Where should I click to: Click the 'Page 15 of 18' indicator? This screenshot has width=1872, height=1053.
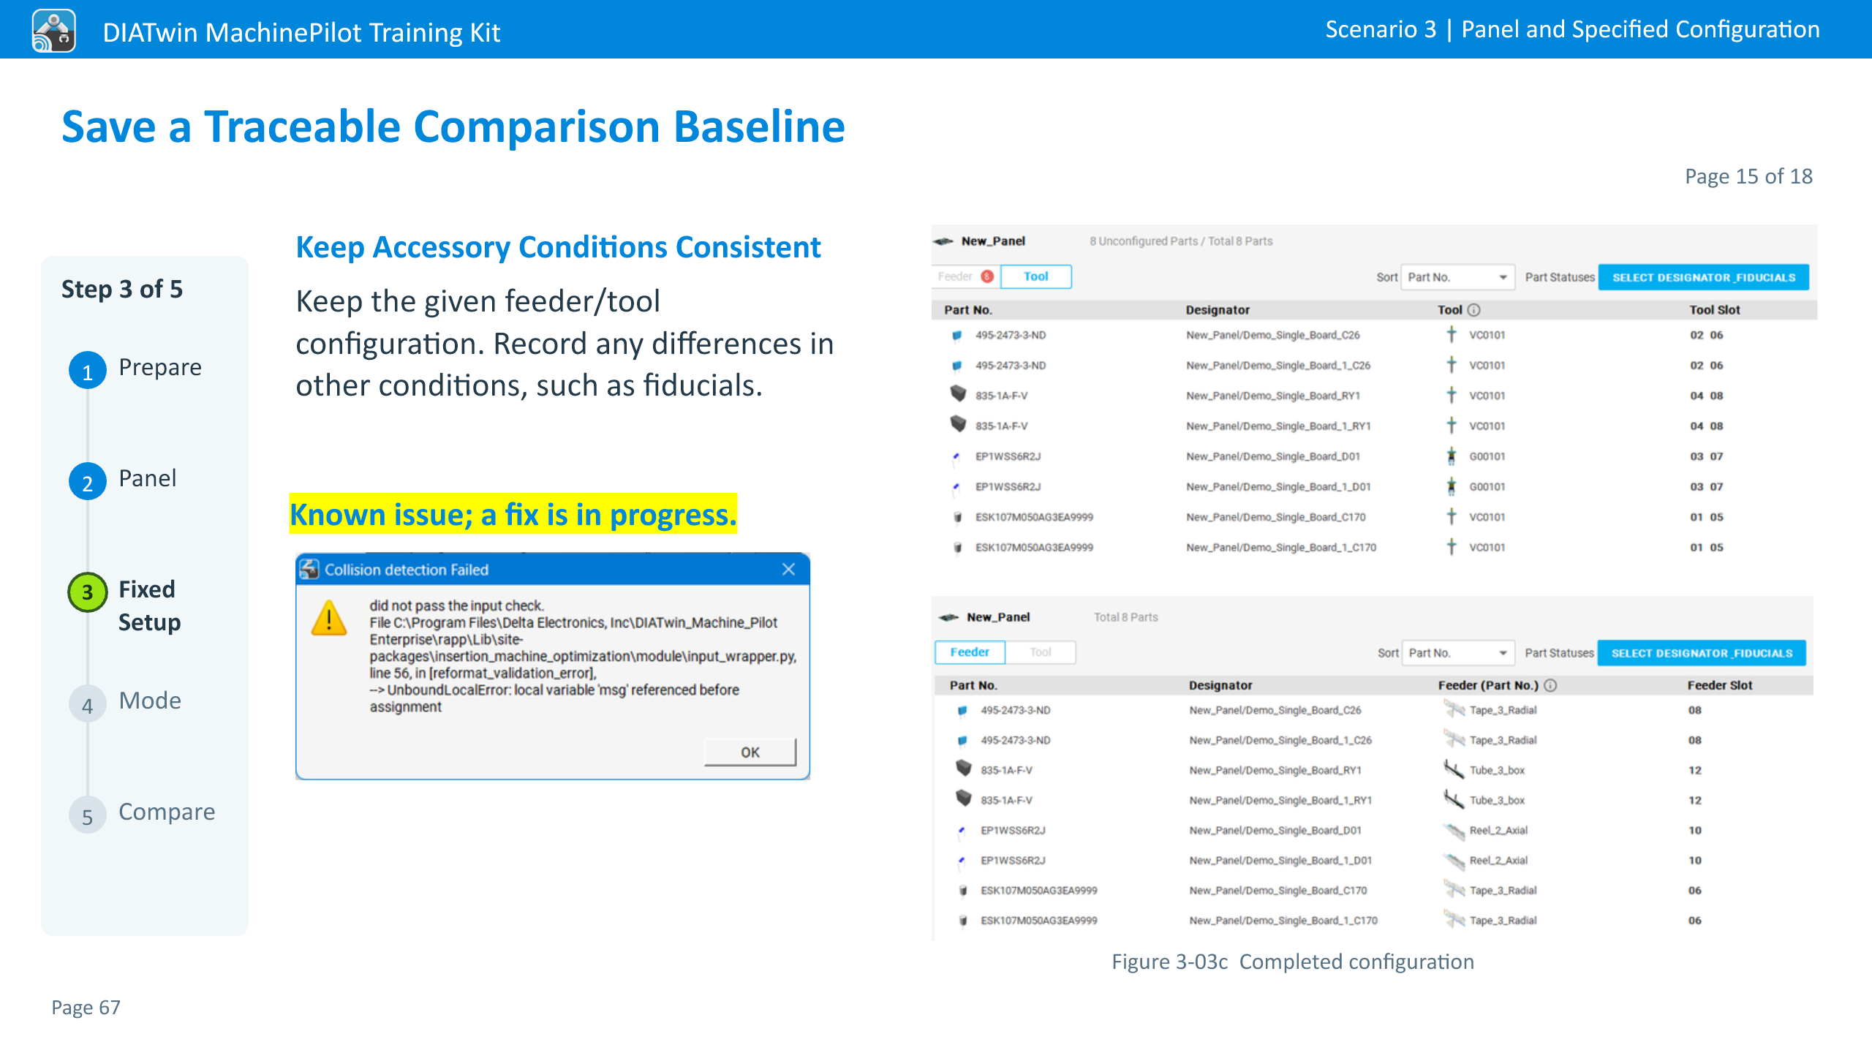(1748, 176)
